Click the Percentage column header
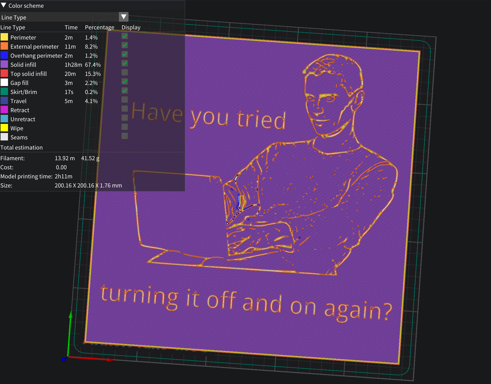Viewport: 491px width, 384px height. point(100,28)
